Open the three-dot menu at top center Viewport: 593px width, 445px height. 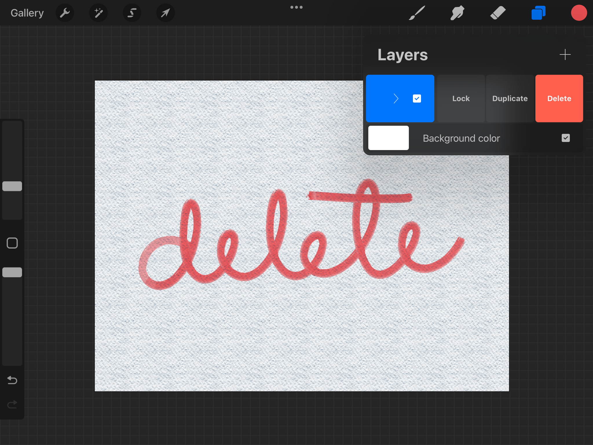coord(296,7)
